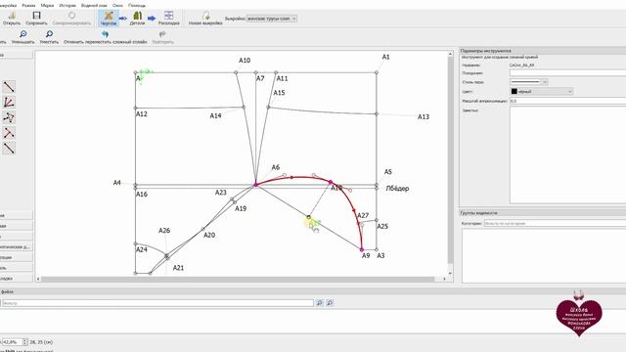Click the canvas horizontal scrollbar thumb
This screenshot has width=626, height=352.
[238, 279]
